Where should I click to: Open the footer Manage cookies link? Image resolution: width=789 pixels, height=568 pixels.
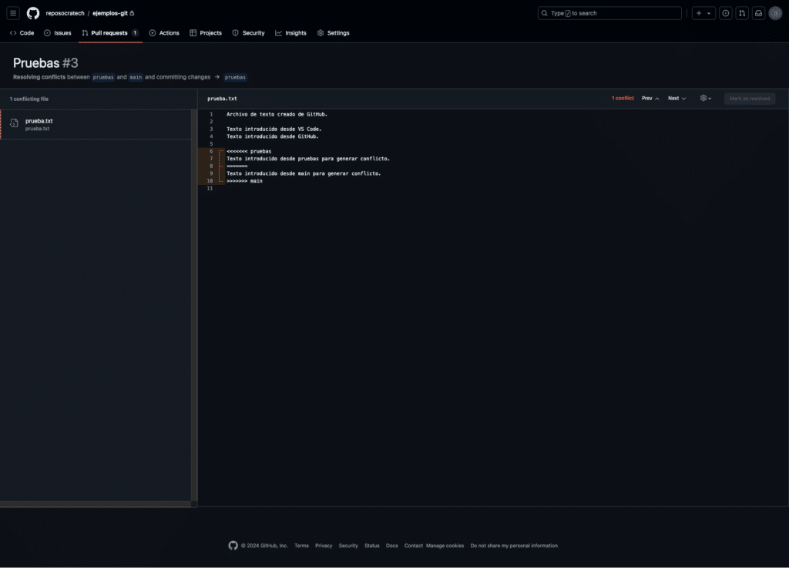pos(445,546)
